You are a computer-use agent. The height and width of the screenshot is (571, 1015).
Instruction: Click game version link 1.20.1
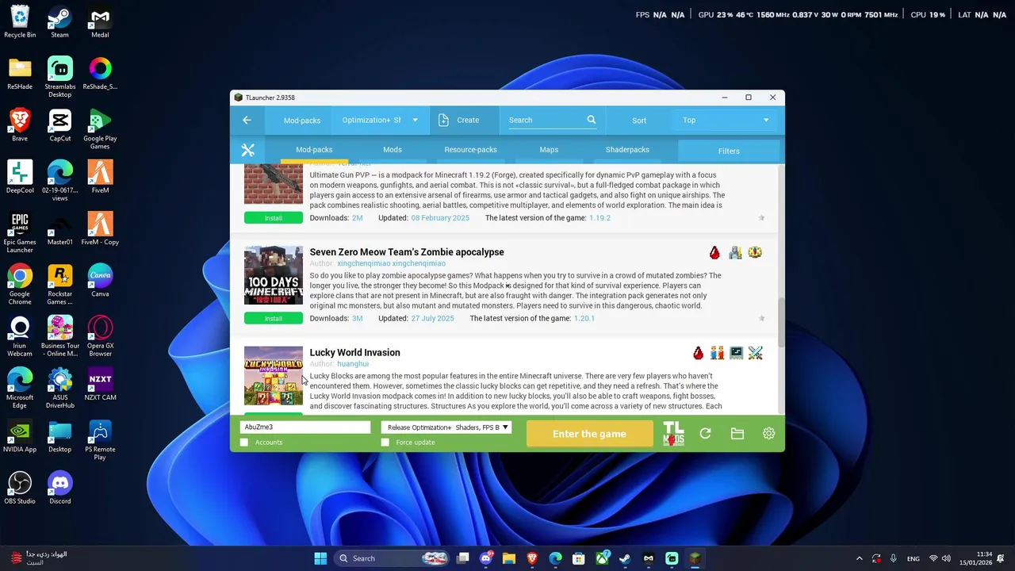[584, 319]
